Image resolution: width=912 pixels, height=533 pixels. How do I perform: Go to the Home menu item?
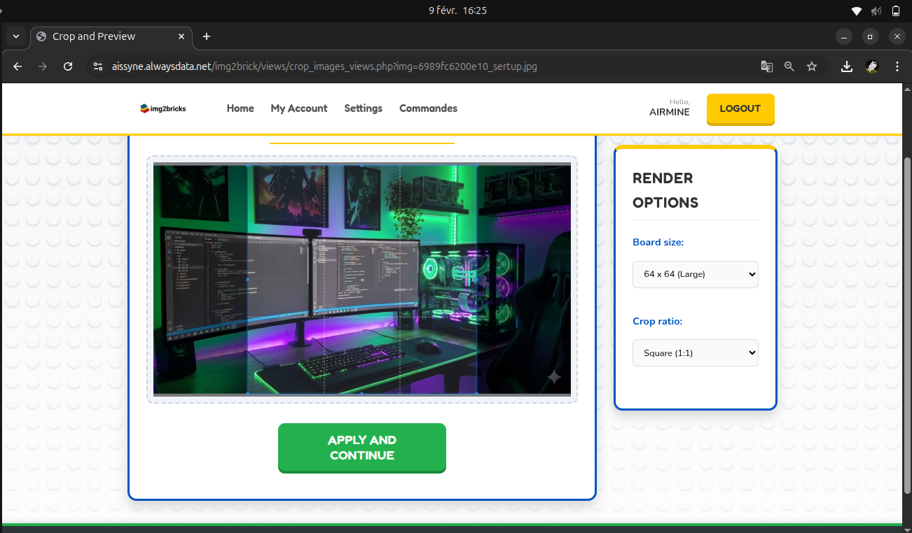click(x=240, y=108)
